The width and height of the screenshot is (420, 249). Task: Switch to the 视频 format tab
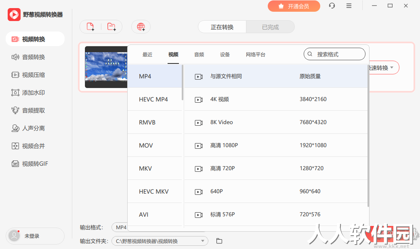(x=173, y=55)
